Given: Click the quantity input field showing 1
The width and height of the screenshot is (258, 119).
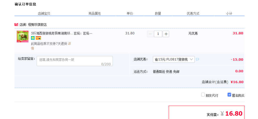Looking at the screenshot, I should 158,34.
